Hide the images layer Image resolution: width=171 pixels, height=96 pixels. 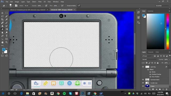click(143, 86)
